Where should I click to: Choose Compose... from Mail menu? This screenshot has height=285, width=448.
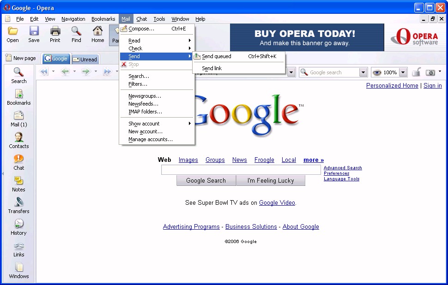[x=157, y=29]
